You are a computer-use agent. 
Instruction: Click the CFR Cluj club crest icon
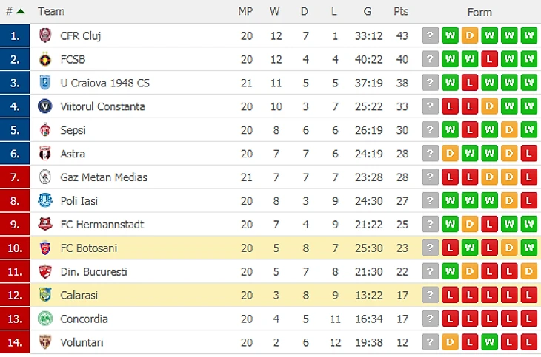[44, 35]
